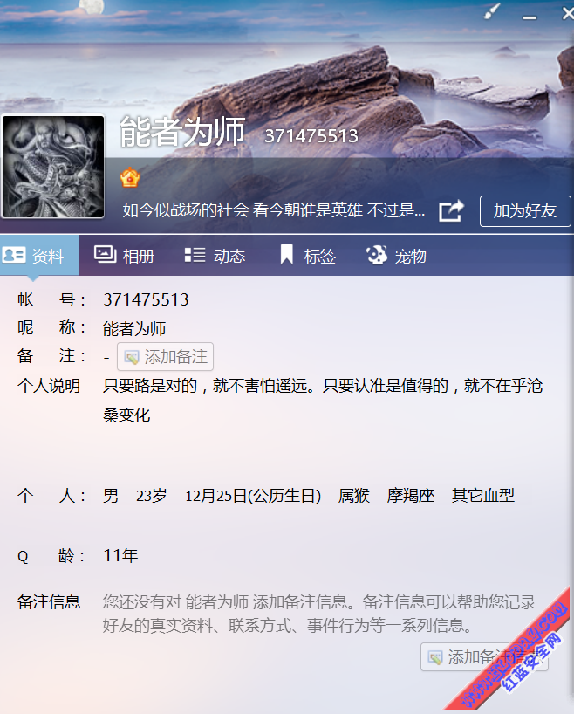Click the bookmark icon next to 标签
Viewport: 574px width, 714px height.
tap(286, 254)
